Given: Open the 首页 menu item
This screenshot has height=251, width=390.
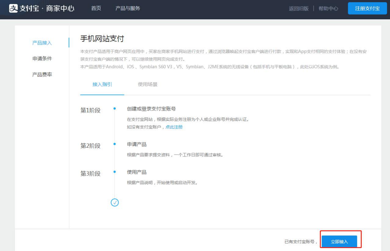Looking at the screenshot, I should pos(96,8).
